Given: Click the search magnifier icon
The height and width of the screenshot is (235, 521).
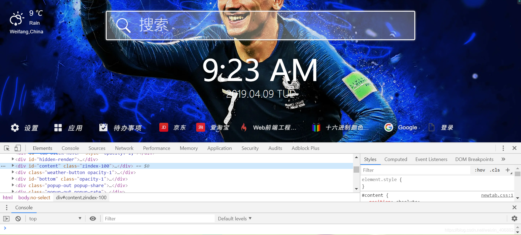Looking at the screenshot, I should click(123, 25).
